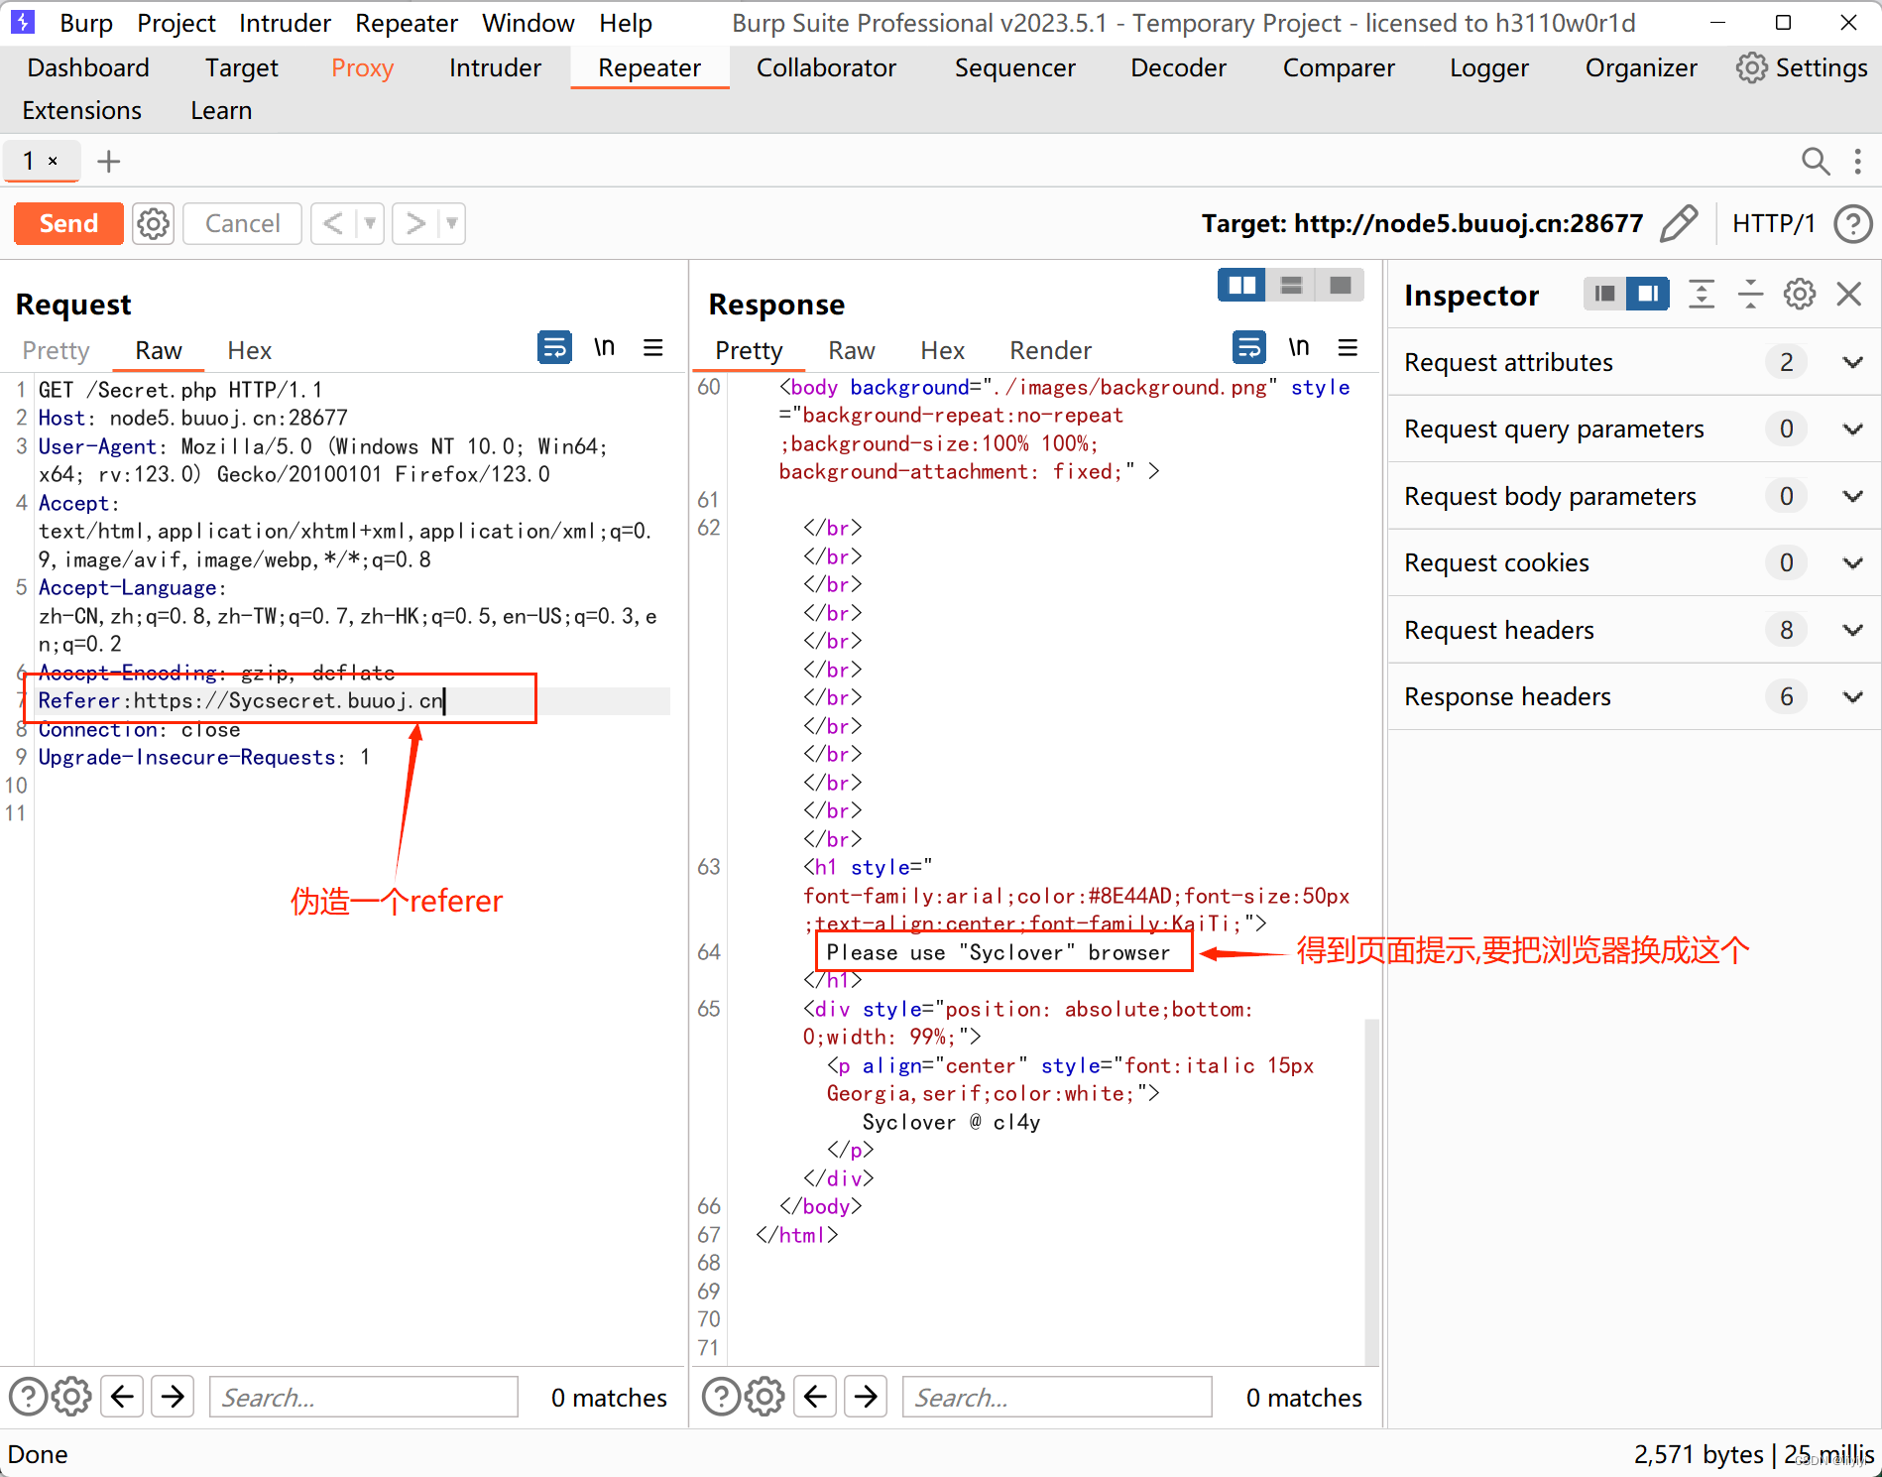The height and width of the screenshot is (1477, 1882).
Task: Click the HTTP/1 protocol toggle
Action: pos(1773,223)
